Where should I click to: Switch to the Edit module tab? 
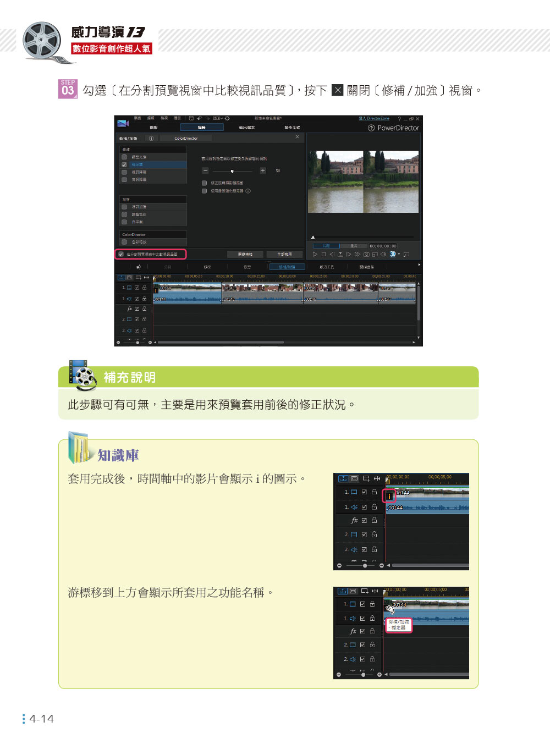[202, 128]
